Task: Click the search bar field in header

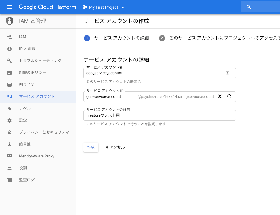Action: click(260, 7)
